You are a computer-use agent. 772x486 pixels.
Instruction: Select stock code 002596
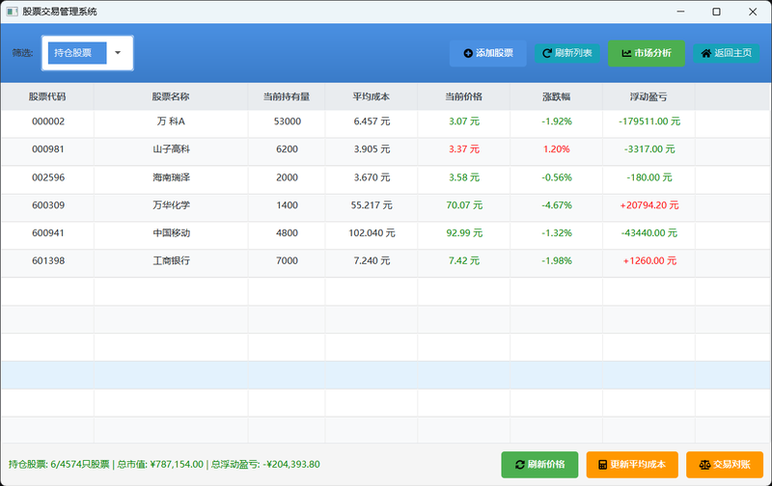coord(48,177)
